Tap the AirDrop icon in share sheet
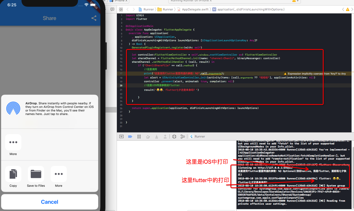The image size is (354, 211). pos(13,108)
